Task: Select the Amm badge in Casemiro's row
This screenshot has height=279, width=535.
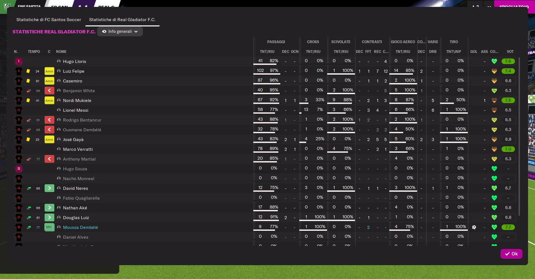Action: pos(49,81)
